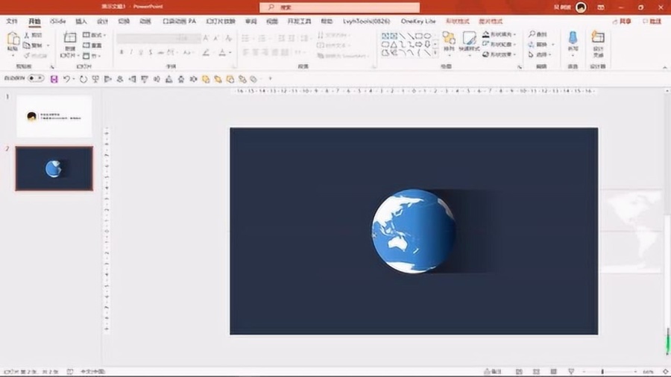Open the Design Ideas icon
Viewport: 671px width, 377px height.
pyautogui.click(x=598, y=37)
